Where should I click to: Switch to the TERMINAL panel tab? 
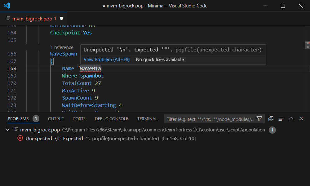[147, 119]
